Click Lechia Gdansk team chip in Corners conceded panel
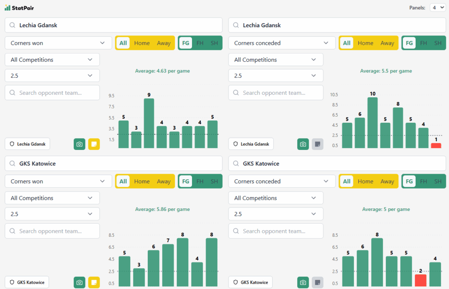449x289 pixels. point(251,144)
